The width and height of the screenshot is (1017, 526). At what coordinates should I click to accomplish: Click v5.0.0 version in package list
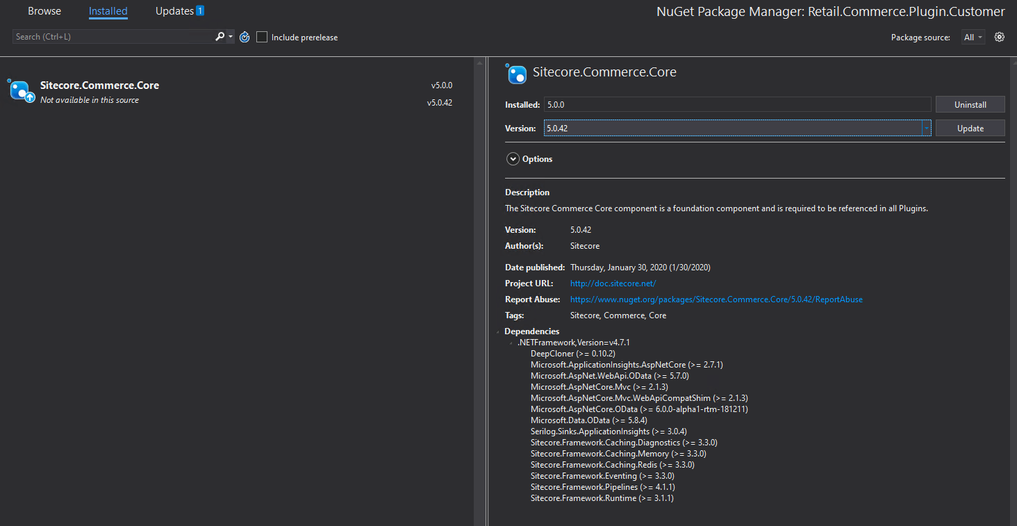tap(442, 85)
